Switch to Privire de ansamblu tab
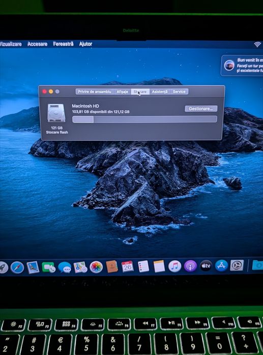Viewport: 263px width, 355px height. point(95,92)
